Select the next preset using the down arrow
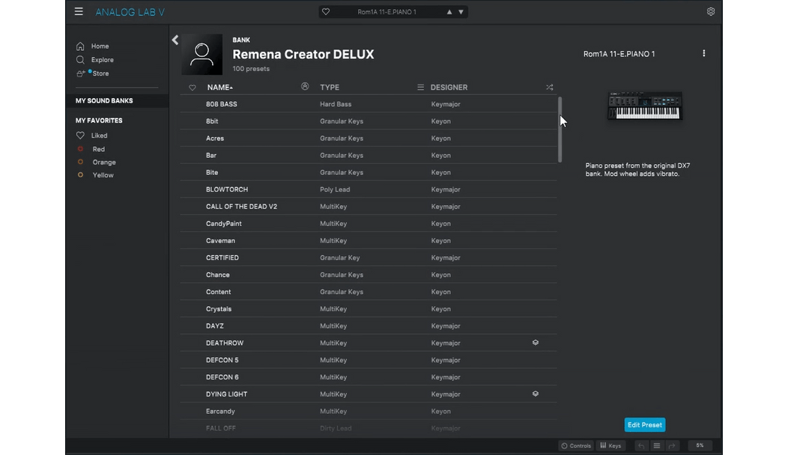Viewport: 809px width, 455px height. [461, 12]
